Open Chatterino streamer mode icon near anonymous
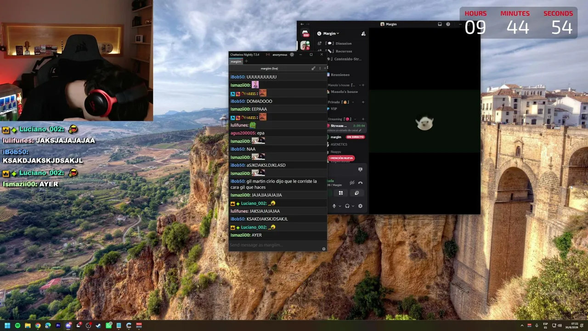 268,55
